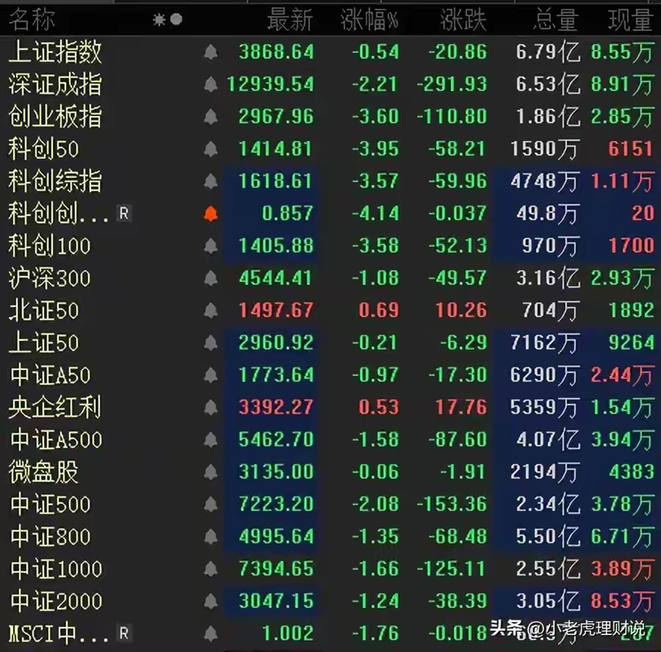The width and height of the screenshot is (661, 652).
Task: Click the bell icon for 深证成指
Action: [x=211, y=84]
